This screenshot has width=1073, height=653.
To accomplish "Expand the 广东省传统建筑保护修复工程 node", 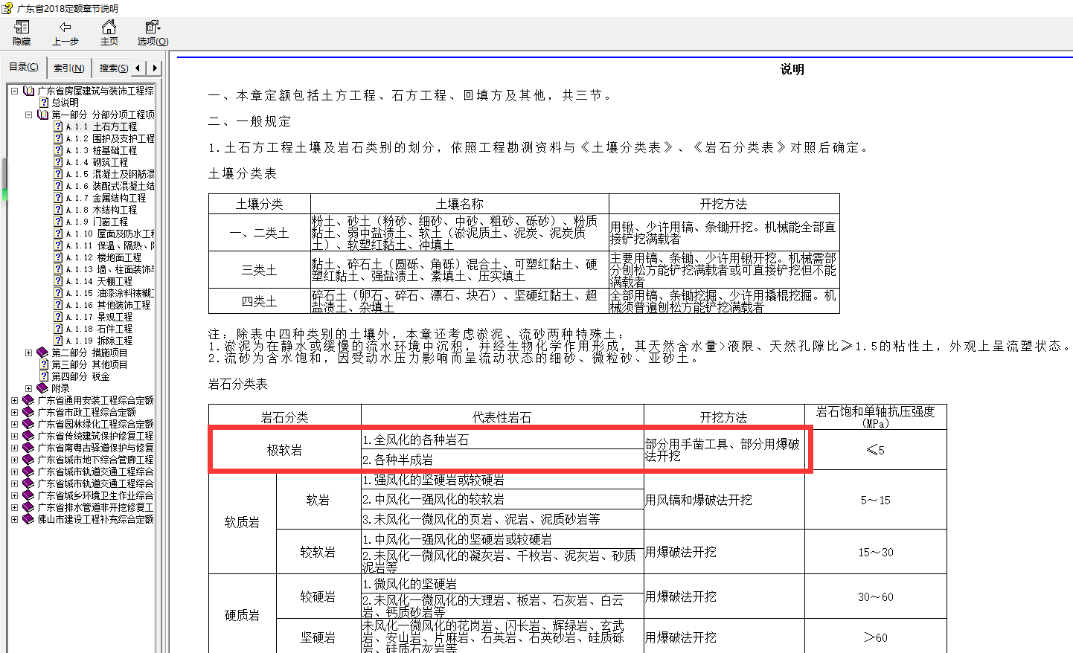I will click(15, 436).
